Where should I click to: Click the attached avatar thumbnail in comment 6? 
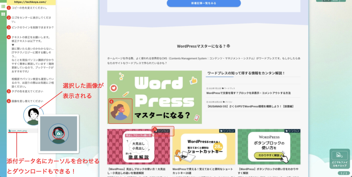point(33,115)
